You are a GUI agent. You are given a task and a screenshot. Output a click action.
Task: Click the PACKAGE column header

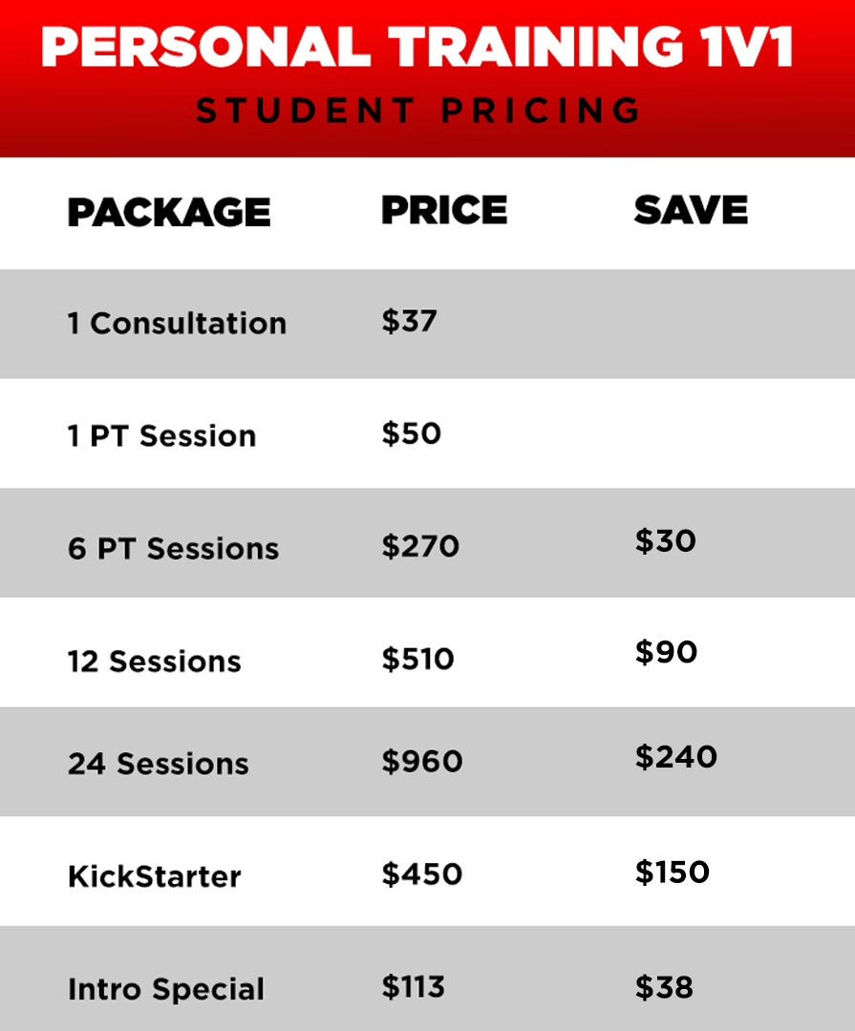point(169,212)
